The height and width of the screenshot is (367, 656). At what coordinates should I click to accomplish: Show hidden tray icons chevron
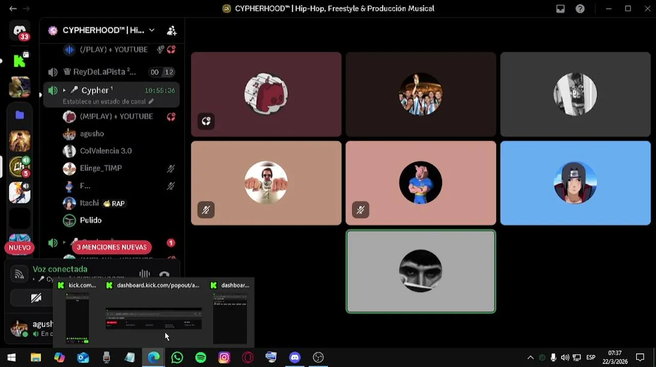[530, 357]
